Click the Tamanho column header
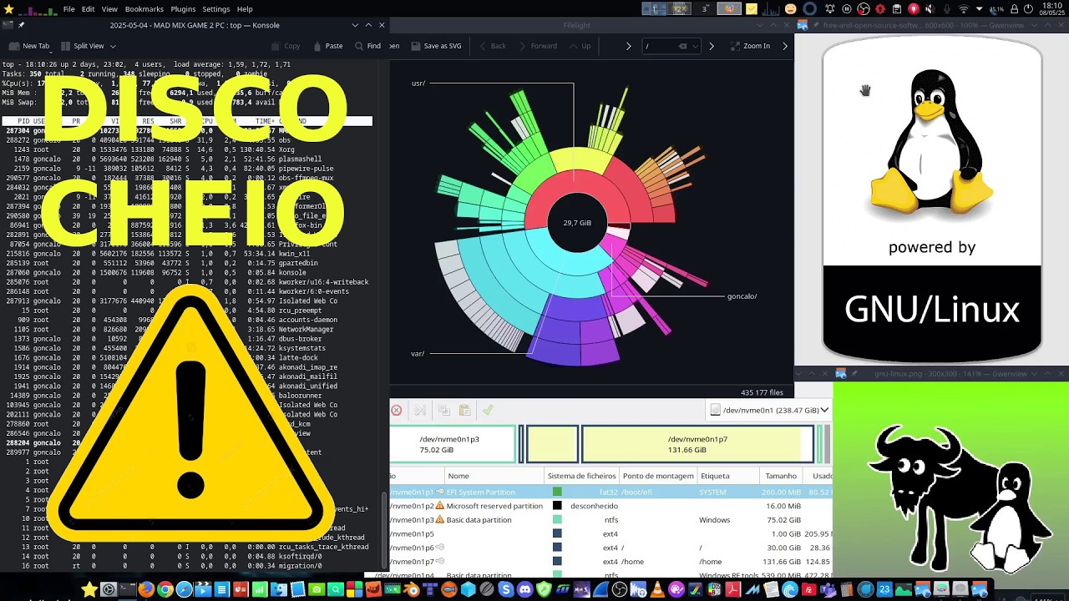1069x601 pixels. click(x=781, y=476)
